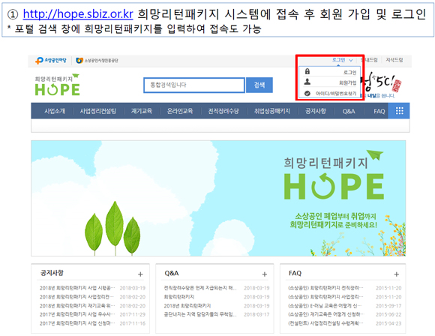Screen dimensions: 435x336
Task: Open the 취업성공패키지 navigation item
Action: 271,111
